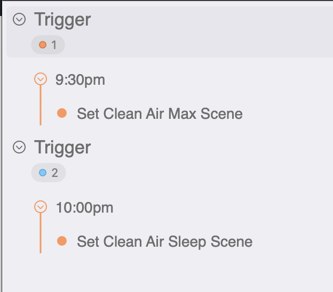Collapse the 10:00pm time group chevron
Screen dimensions: 333x292
click(41, 207)
